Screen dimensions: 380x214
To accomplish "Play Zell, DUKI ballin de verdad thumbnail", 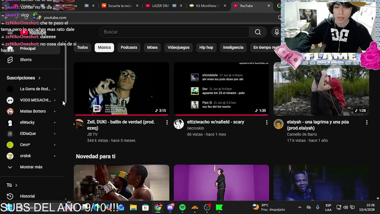I will tap(121, 89).
